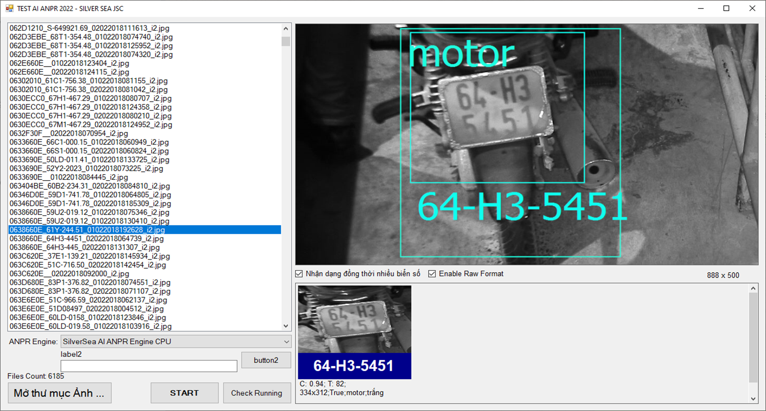The width and height of the screenshot is (766, 411).
Task: Select file 063C620E_51C-716.50_02022018142454_i2.jpg
Action: coord(88,265)
